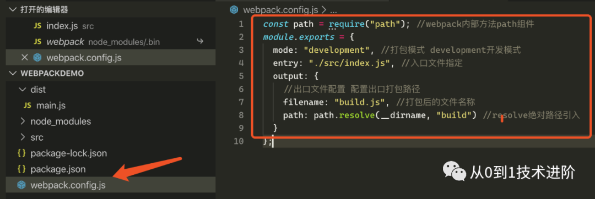The image size is (595, 199).
Task: Click JS icon beside main.js
Action: (x=28, y=106)
